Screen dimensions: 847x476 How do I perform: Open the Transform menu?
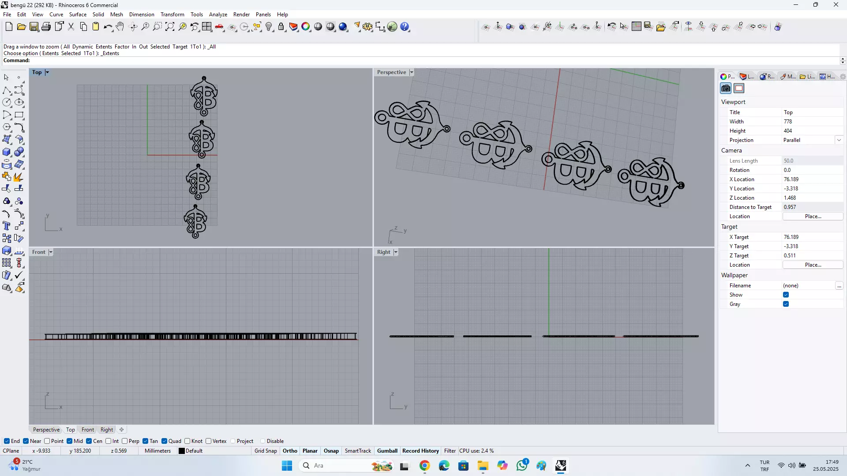[x=172, y=15]
